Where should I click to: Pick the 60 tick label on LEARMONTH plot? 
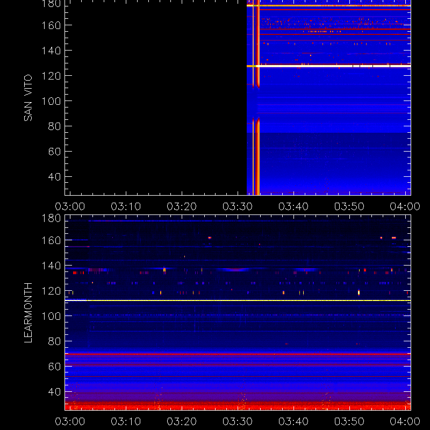coord(54,367)
